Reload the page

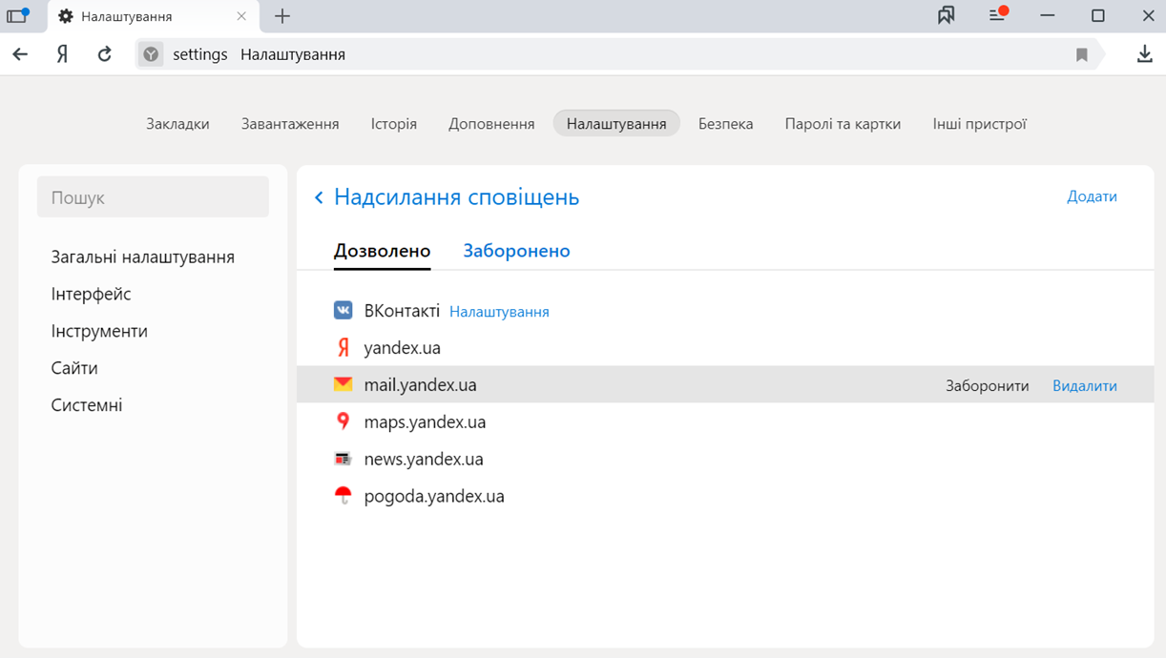point(105,54)
